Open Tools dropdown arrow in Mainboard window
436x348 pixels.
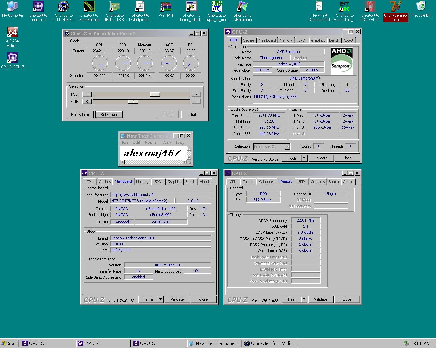pyautogui.click(x=161, y=299)
